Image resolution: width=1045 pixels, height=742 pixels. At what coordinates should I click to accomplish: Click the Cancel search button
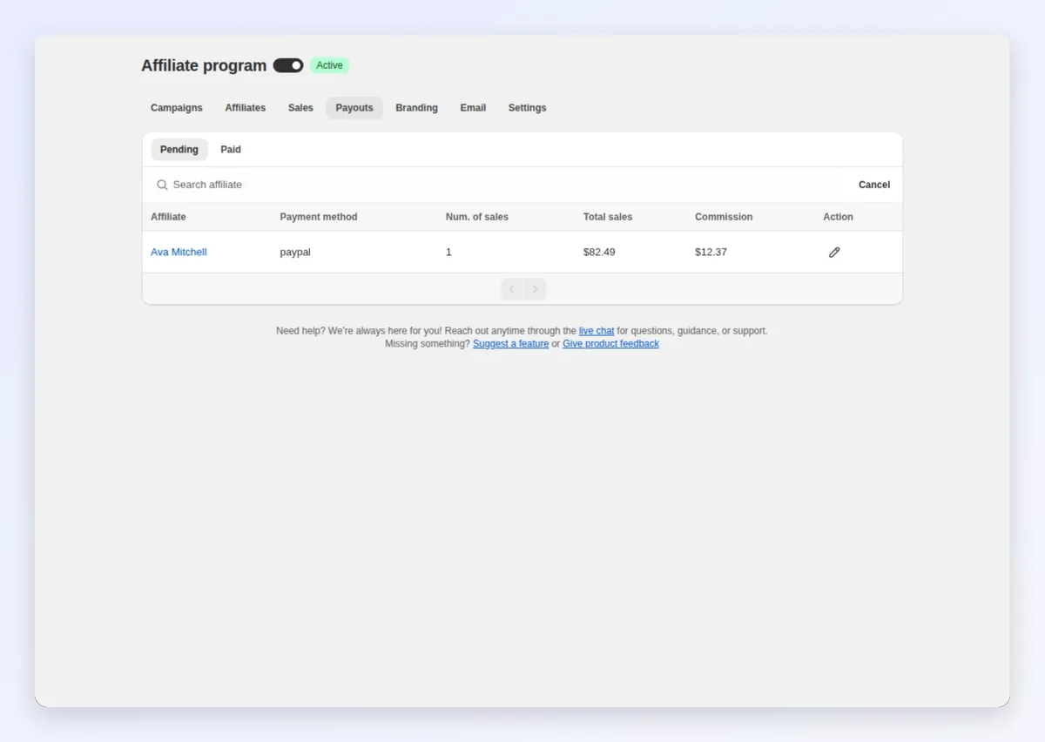point(874,185)
